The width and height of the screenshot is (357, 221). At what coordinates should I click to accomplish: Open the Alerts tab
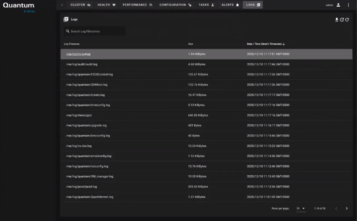(x=230, y=5)
